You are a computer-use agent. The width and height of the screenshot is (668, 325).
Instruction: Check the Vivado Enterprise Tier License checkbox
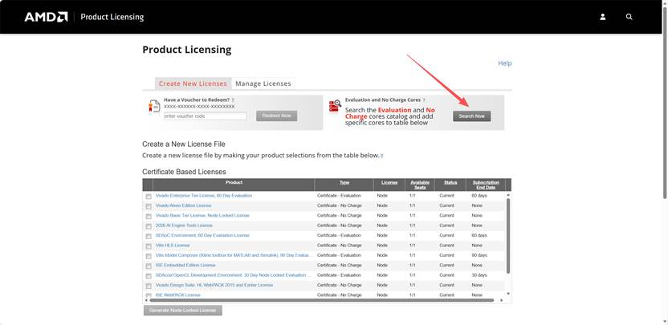click(x=149, y=197)
